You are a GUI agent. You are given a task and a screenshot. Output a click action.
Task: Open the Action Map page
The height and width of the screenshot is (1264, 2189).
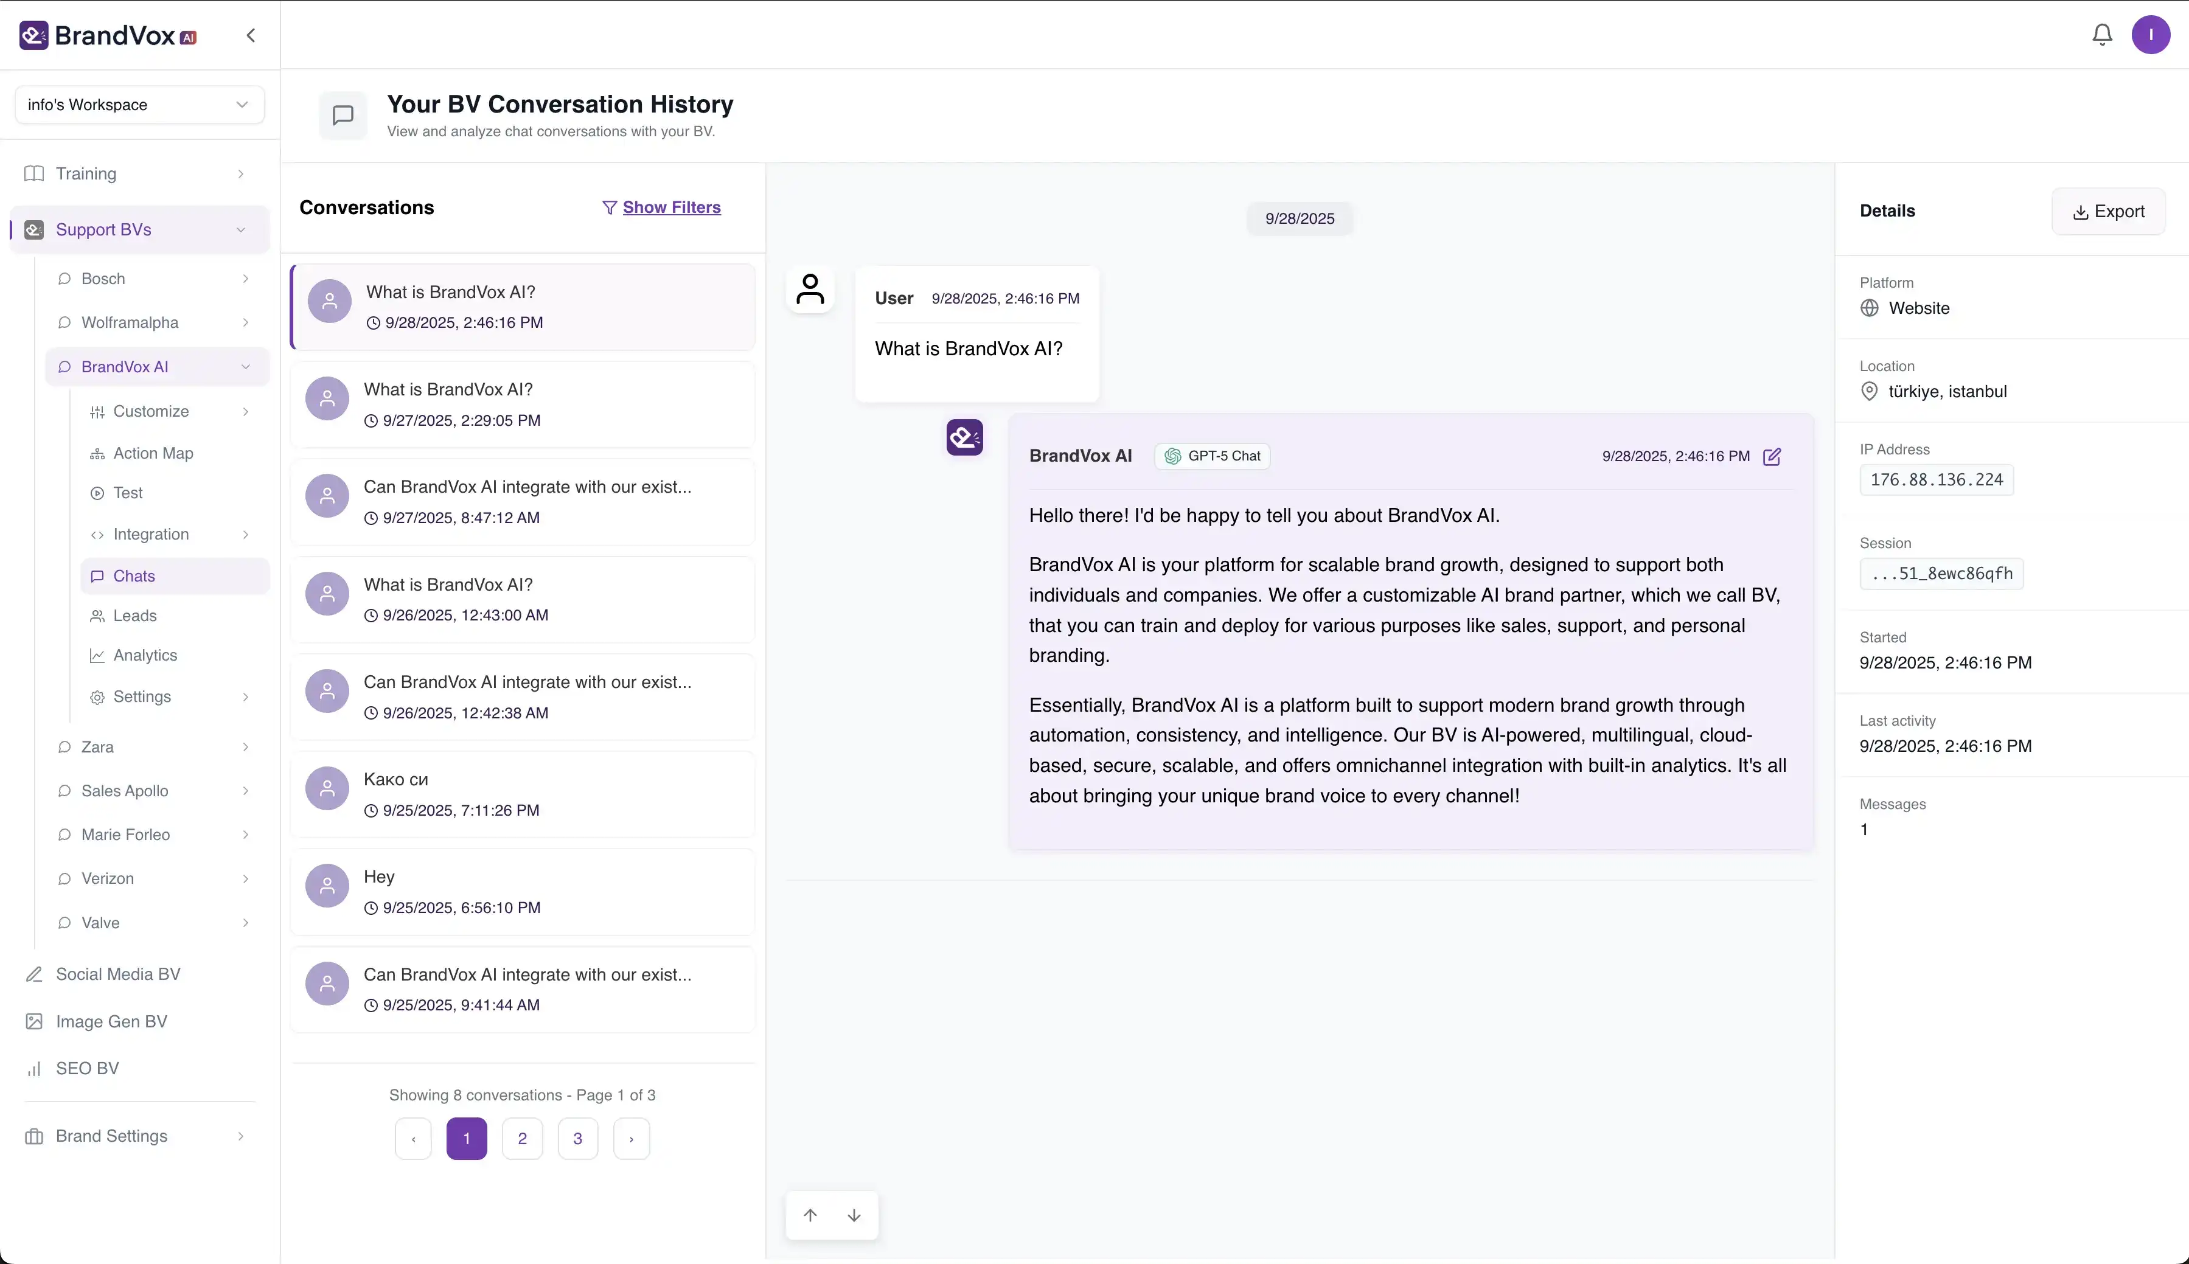tap(153, 453)
